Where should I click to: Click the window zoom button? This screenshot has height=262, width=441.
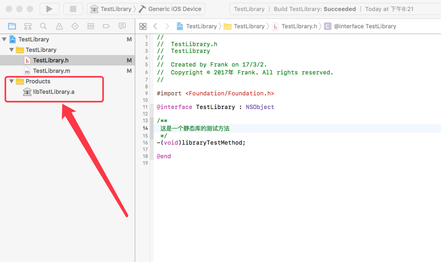click(30, 9)
